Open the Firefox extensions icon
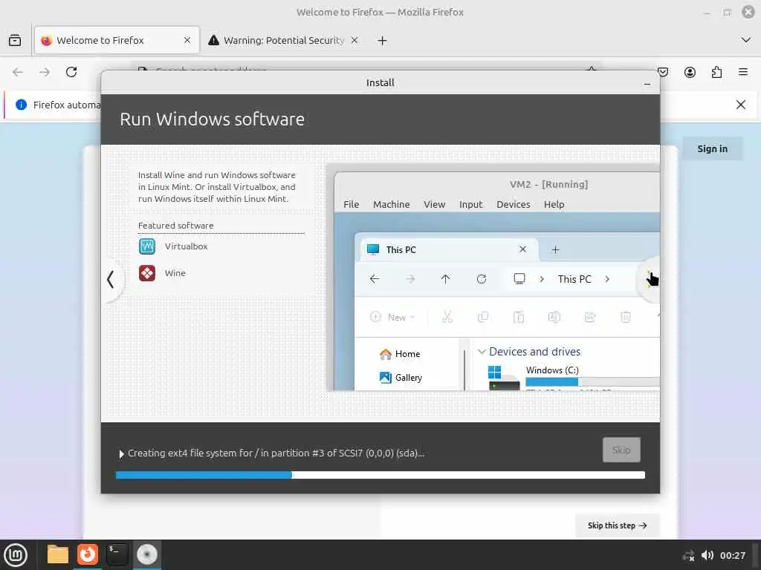The width and height of the screenshot is (761, 570). pos(716,72)
